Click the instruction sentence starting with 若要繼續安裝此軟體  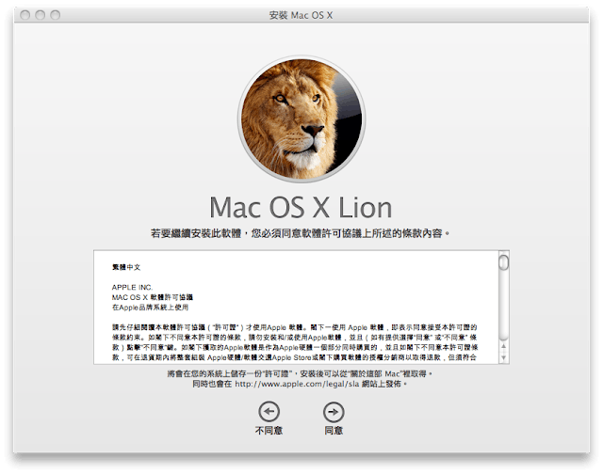[301, 233]
